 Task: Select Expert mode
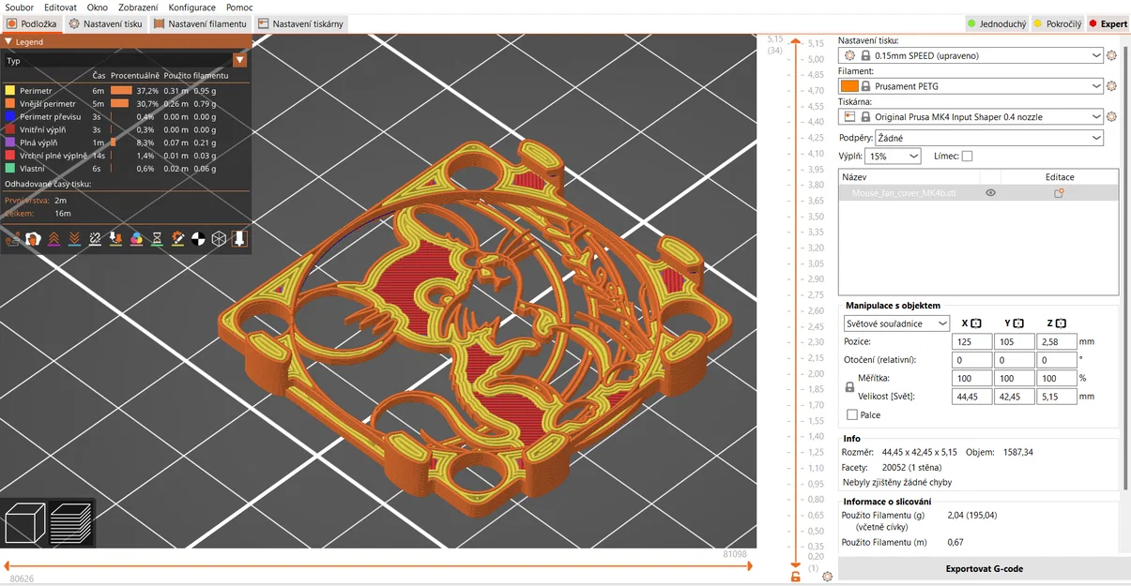click(1108, 23)
